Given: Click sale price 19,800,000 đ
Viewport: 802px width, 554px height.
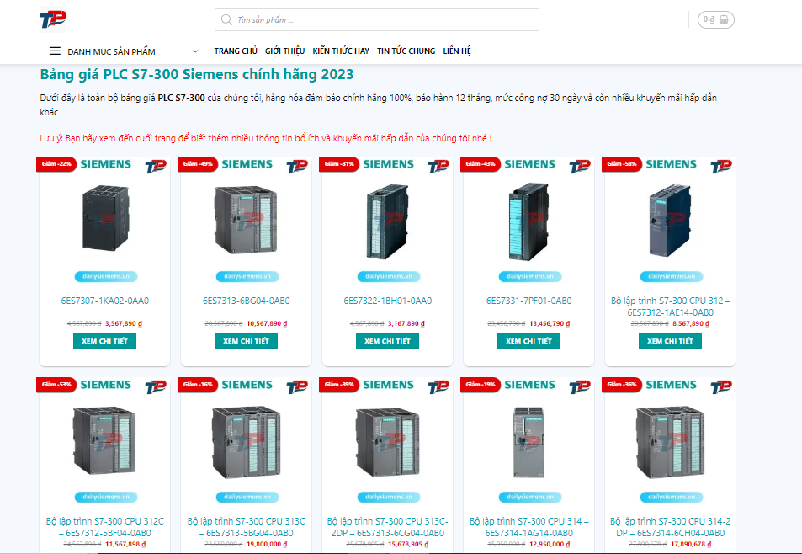Looking at the screenshot, I should pyautogui.click(x=267, y=544).
